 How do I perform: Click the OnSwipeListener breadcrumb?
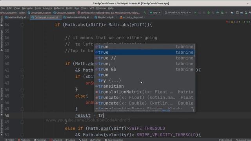coord(39,13)
